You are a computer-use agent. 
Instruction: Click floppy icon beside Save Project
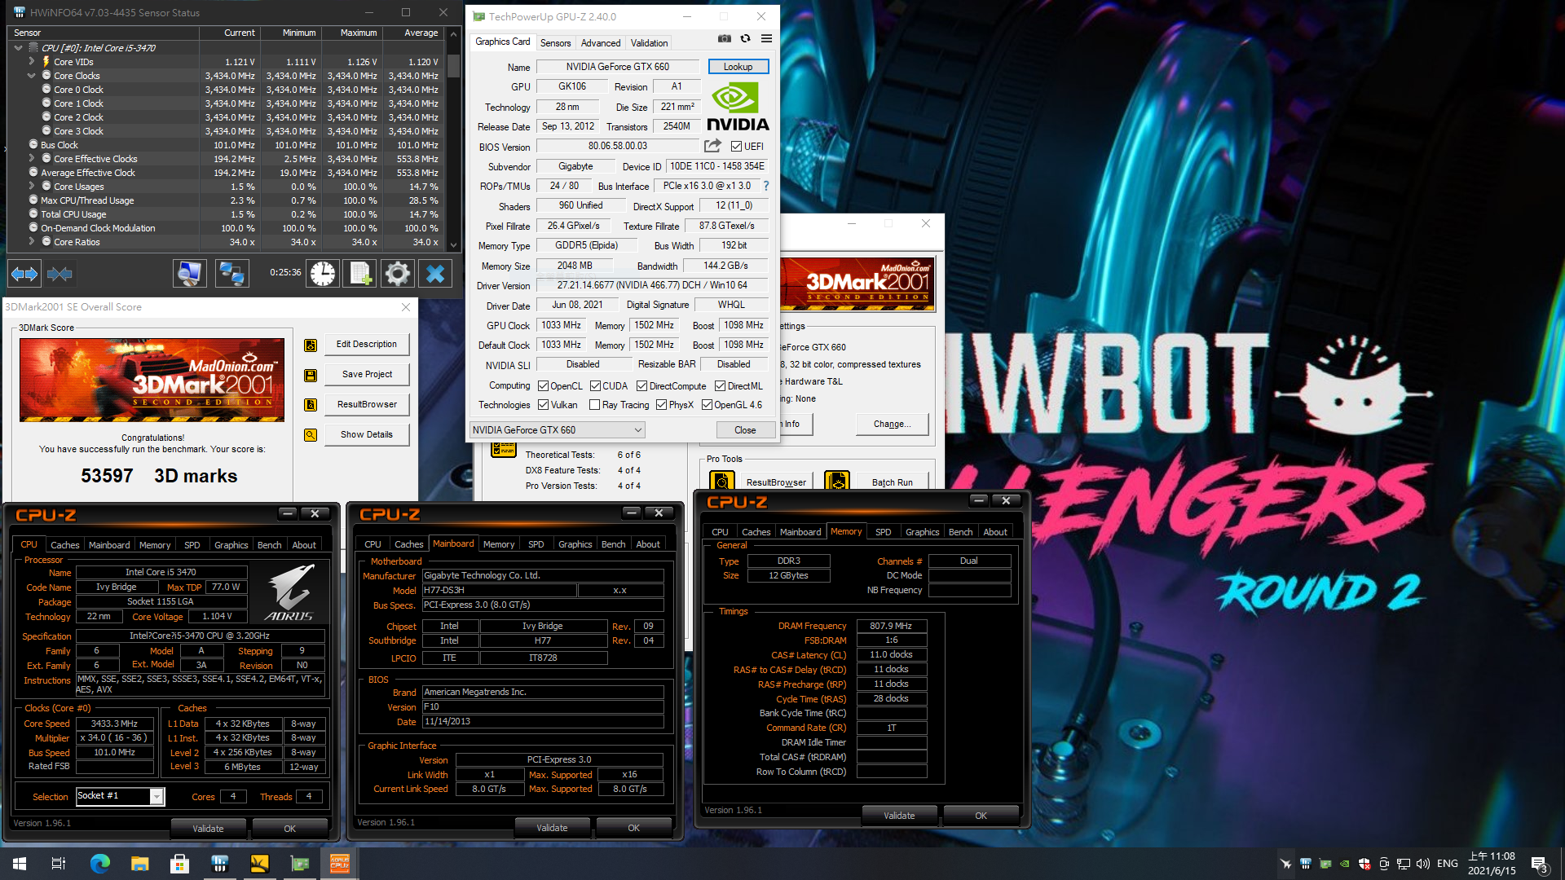click(x=311, y=375)
